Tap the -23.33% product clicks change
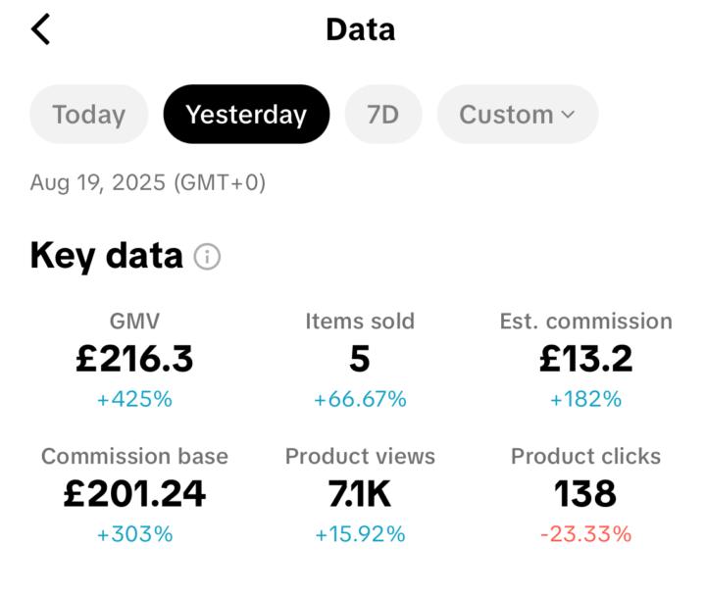Image resolution: width=706 pixels, height=597 pixels. click(585, 534)
